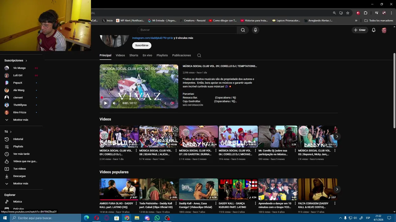This screenshot has height=222, width=396.
Task: Open TheWillyrex subscription channel
Action: [21, 105]
